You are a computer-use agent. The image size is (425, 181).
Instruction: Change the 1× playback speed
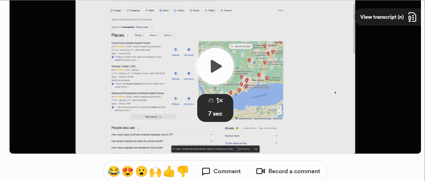[x=215, y=101]
